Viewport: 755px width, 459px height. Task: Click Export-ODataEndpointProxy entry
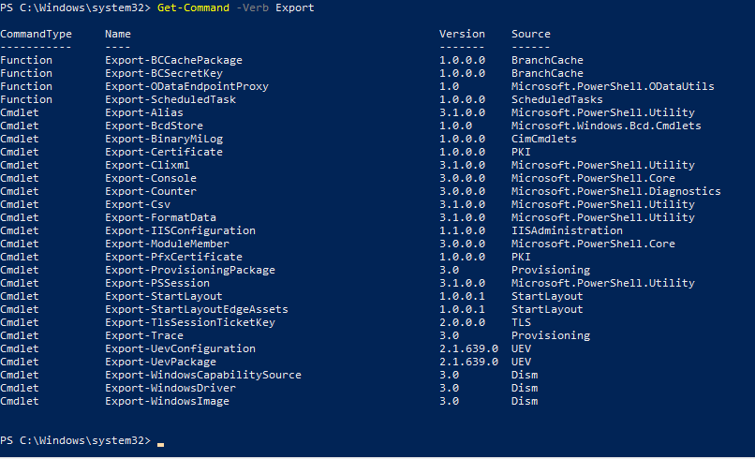click(x=186, y=86)
